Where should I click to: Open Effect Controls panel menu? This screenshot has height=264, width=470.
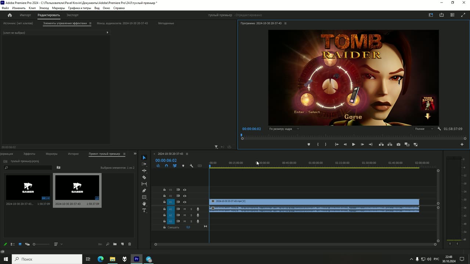90,23
